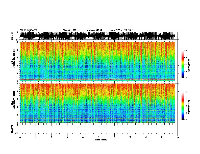Click the '1' tick on time axis

point(36,137)
